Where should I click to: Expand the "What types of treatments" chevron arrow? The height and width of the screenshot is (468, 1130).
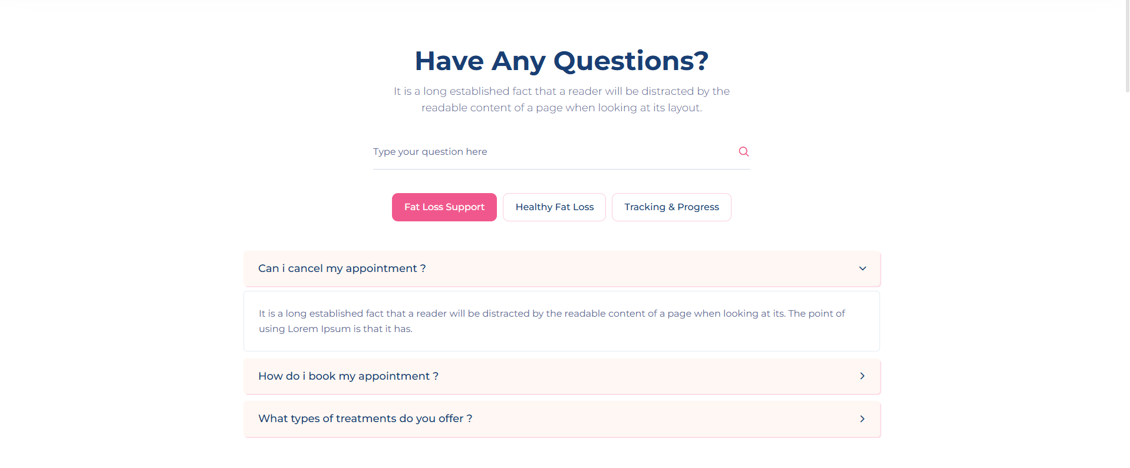862,419
